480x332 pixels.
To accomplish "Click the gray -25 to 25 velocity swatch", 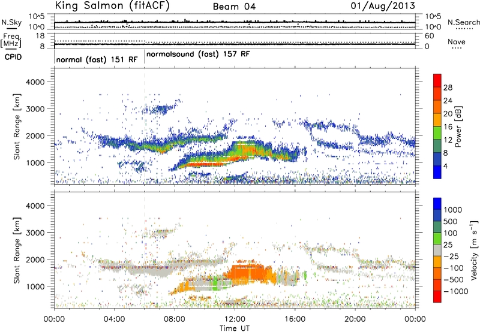I will (437, 250).
